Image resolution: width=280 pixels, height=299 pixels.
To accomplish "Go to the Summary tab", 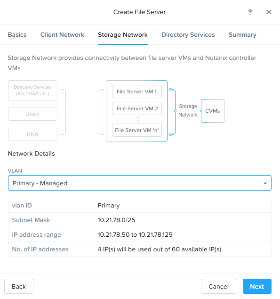I will (x=242, y=35).
